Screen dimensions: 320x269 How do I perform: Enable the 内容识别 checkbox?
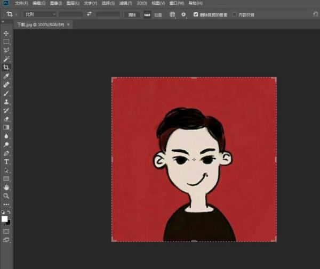234,14
